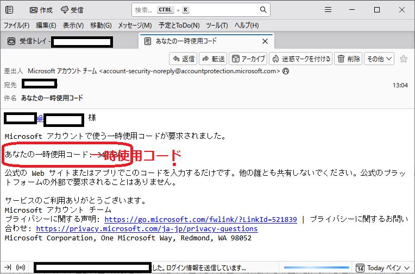Click the progress bar in status bar

[x=317, y=267]
